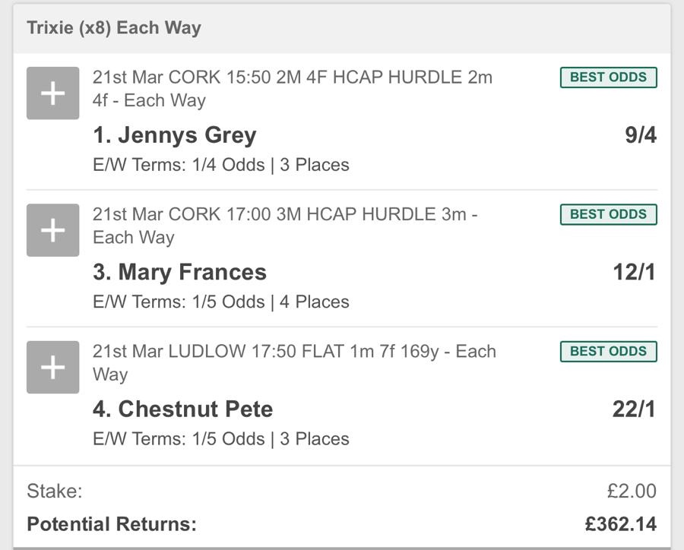Expand the Mary Frances selection plus icon

pos(52,230)
